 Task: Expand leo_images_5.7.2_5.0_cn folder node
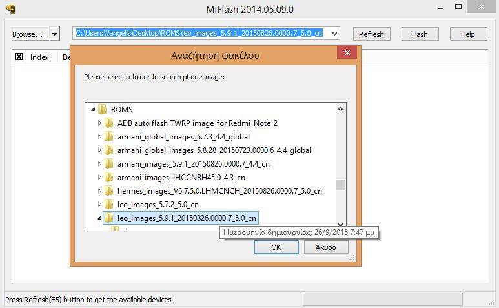pos(99,205)
